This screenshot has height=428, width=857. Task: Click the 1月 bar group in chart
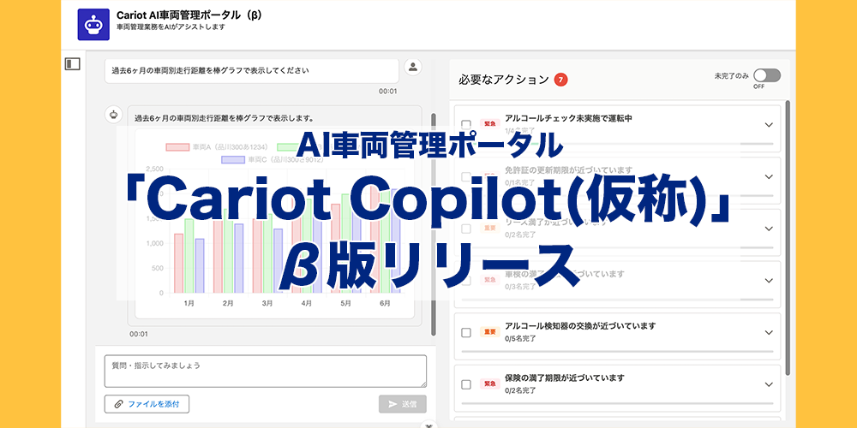189,255
